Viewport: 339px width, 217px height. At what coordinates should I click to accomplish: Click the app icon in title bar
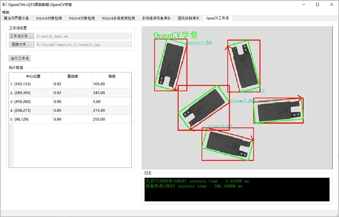(x=4, y=5)
